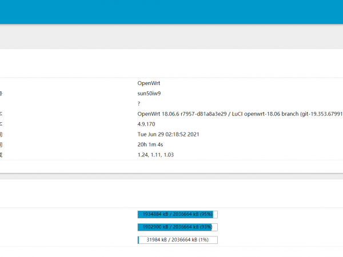Image resolution: width=343 pixels, height=257 pixels.
Task: Click the gray strip below the blue header
Action: coord(171,37)
